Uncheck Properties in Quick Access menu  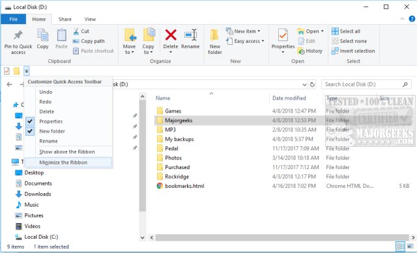[51, 122]
